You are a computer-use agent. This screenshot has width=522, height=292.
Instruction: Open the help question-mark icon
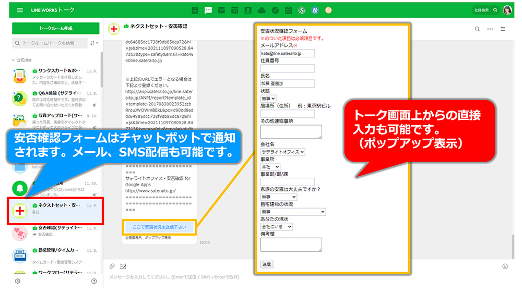[x=94, y=282]
